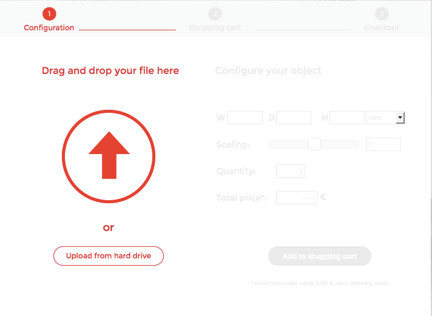Click the Quantity input field
Screen dimensions: 432x316
click(x=291, y=171)
